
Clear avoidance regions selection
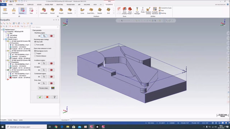51,63
